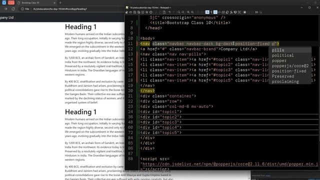Collapse the fold marker on line 10 body
Image resolution: width=320 pixels, height=180 pixels.
(x=139, y=38)
